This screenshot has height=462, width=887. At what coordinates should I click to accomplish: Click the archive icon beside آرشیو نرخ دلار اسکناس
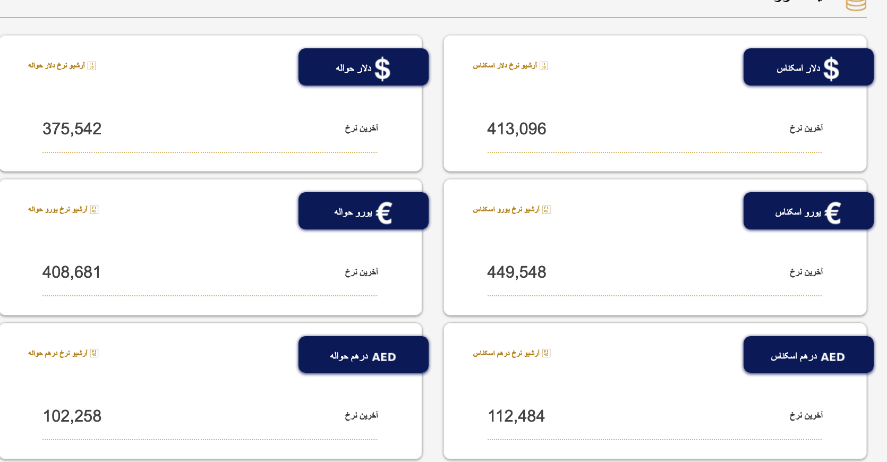coord(544,66)
